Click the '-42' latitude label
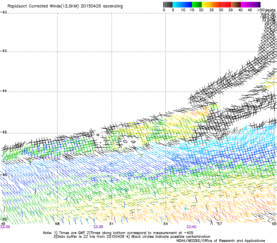Image resolution: width=277 pixels, height=243 pixels. 3,50
